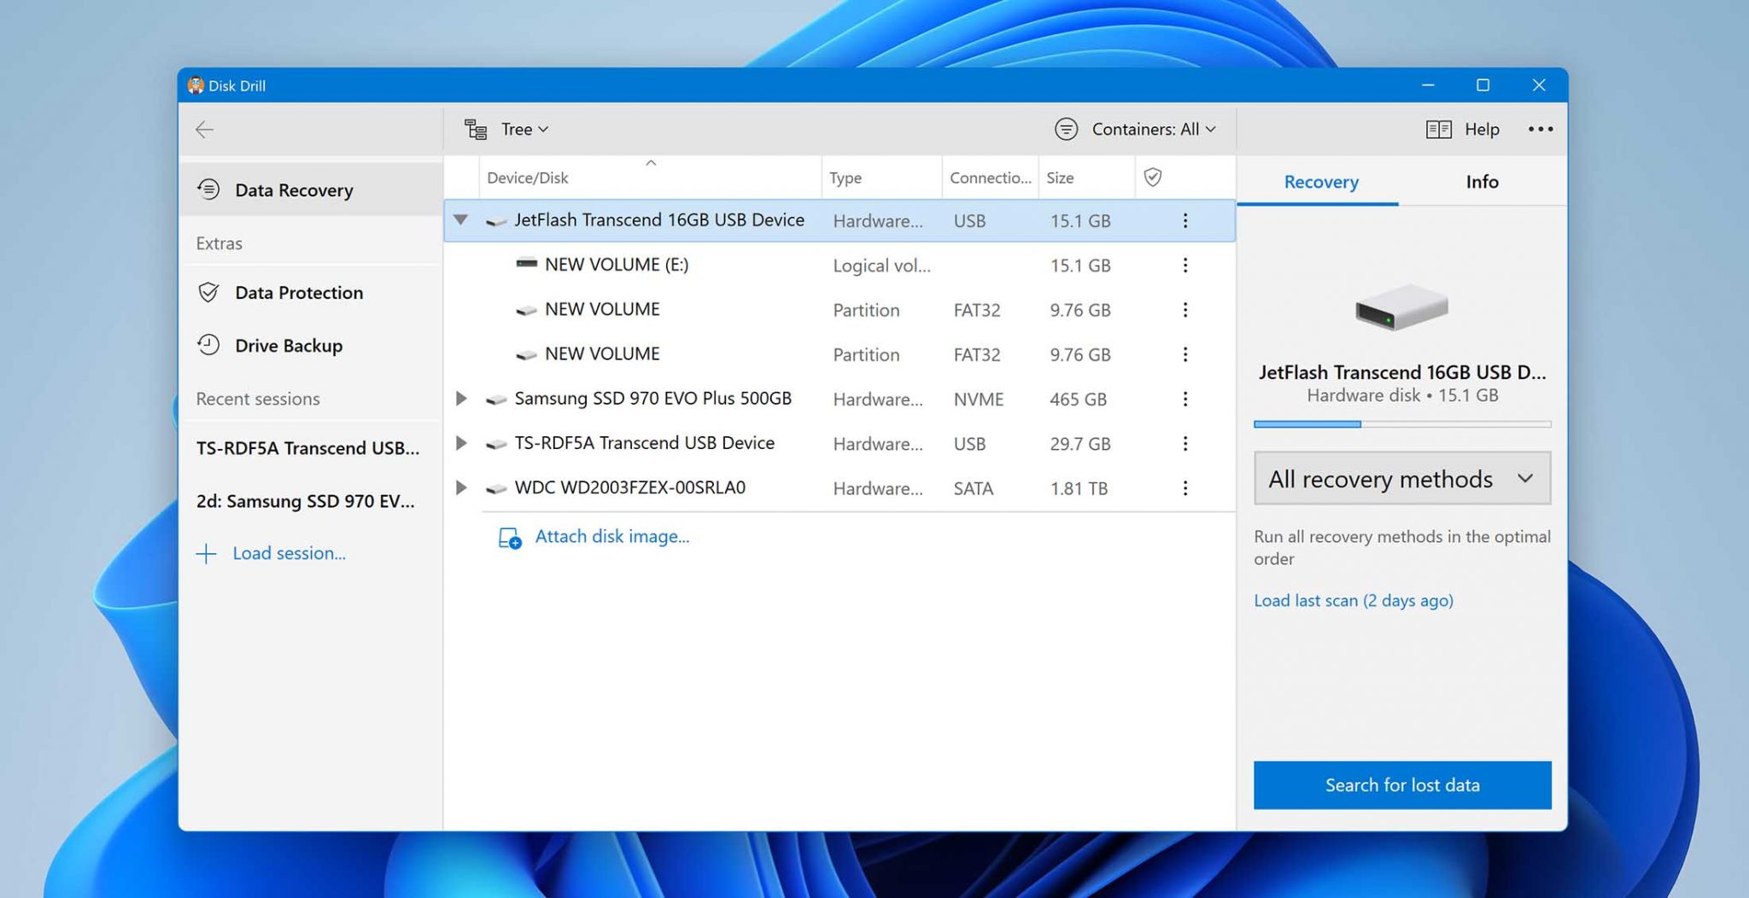This screenshot has height=898, width=1749.
Task: Open kebab menu for JetFlash Transcend 16GB row
Action: tap(1185, 221)
